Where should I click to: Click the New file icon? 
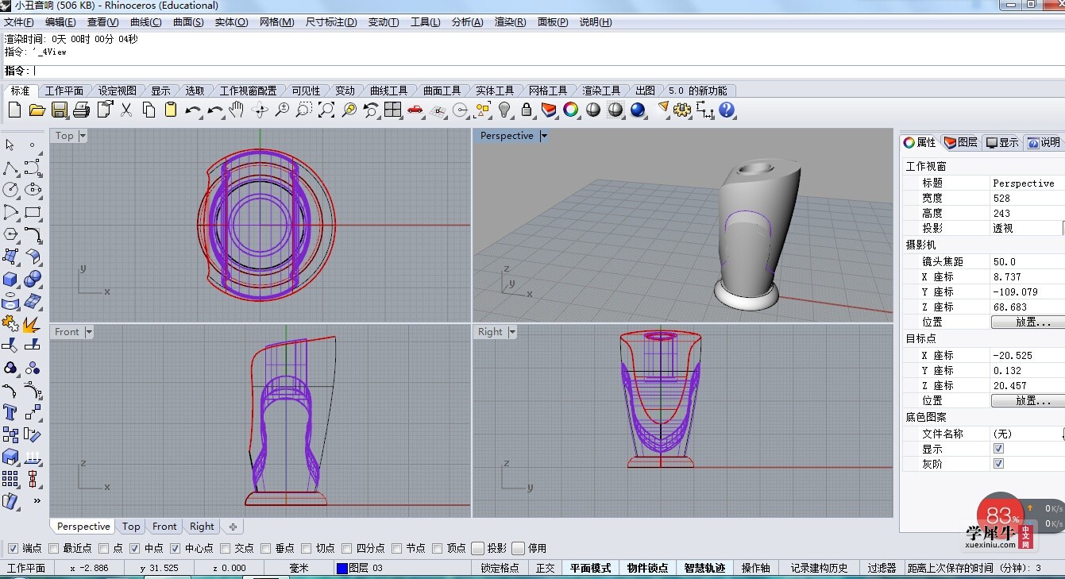point(14,110)
